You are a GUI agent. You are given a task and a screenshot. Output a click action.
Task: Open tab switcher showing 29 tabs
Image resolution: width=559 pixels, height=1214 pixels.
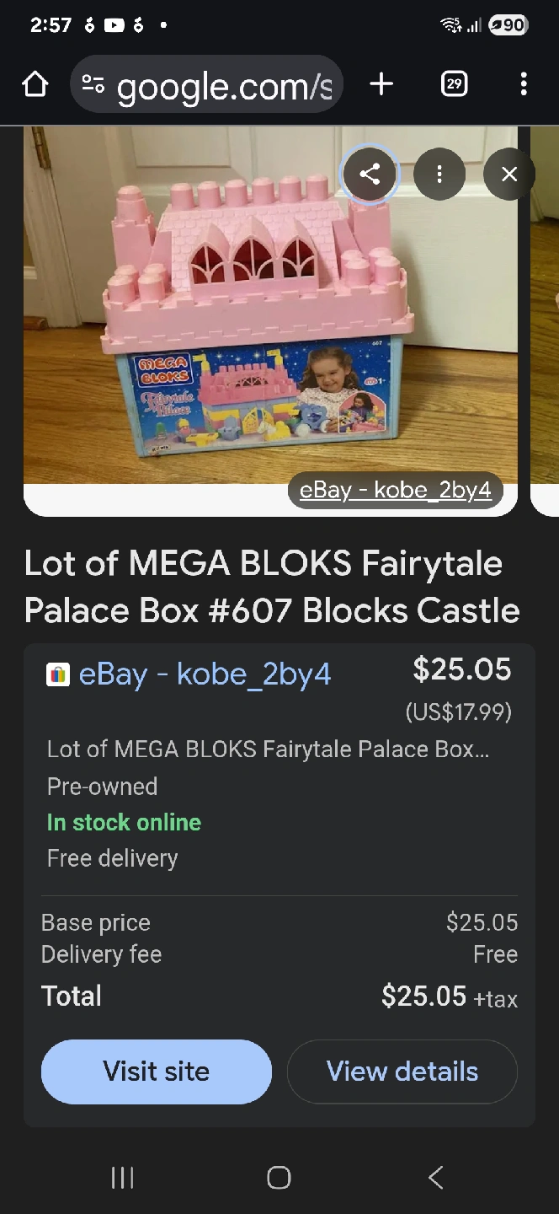click(454, 84)
